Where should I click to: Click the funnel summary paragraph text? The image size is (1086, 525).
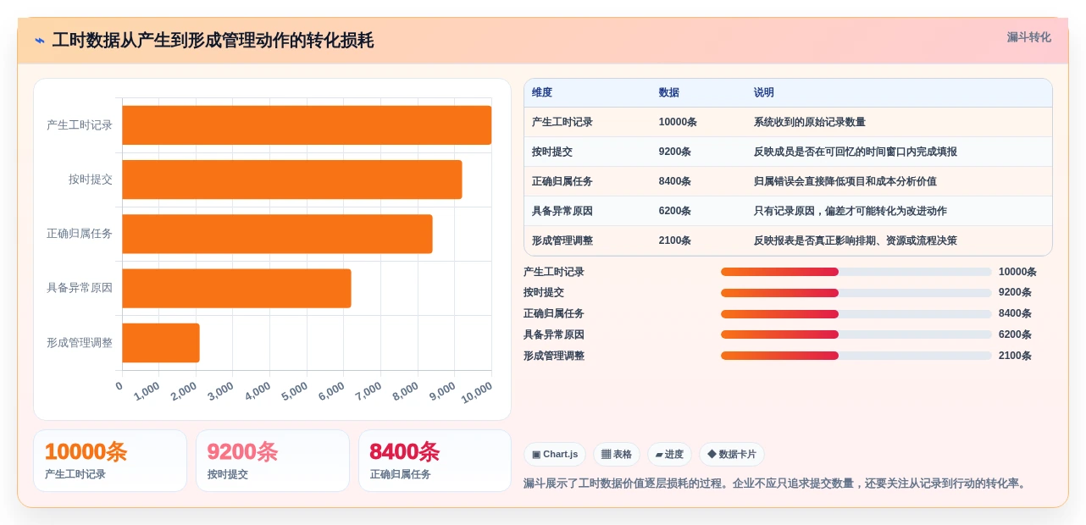776,484
